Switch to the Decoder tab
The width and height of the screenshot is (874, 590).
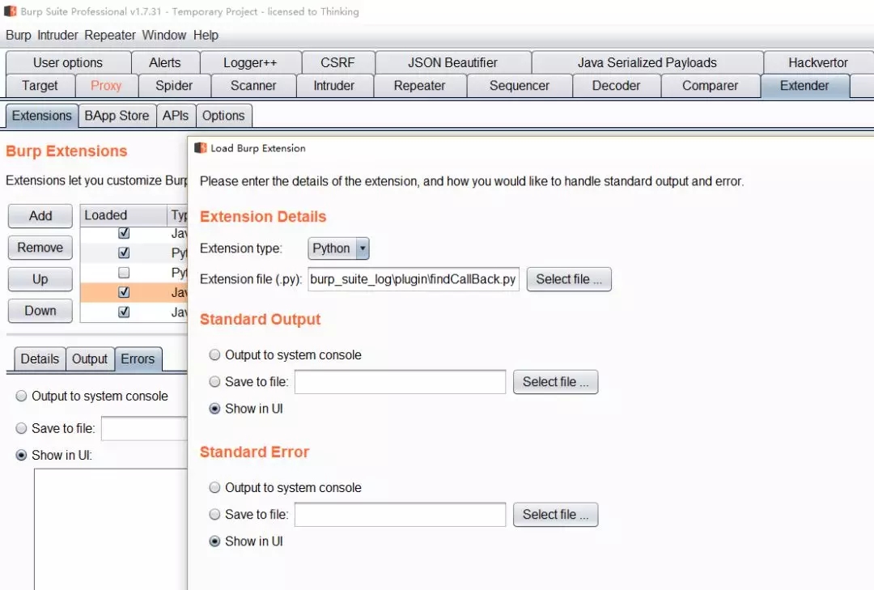pyautogui.click(x=616, y=86)
